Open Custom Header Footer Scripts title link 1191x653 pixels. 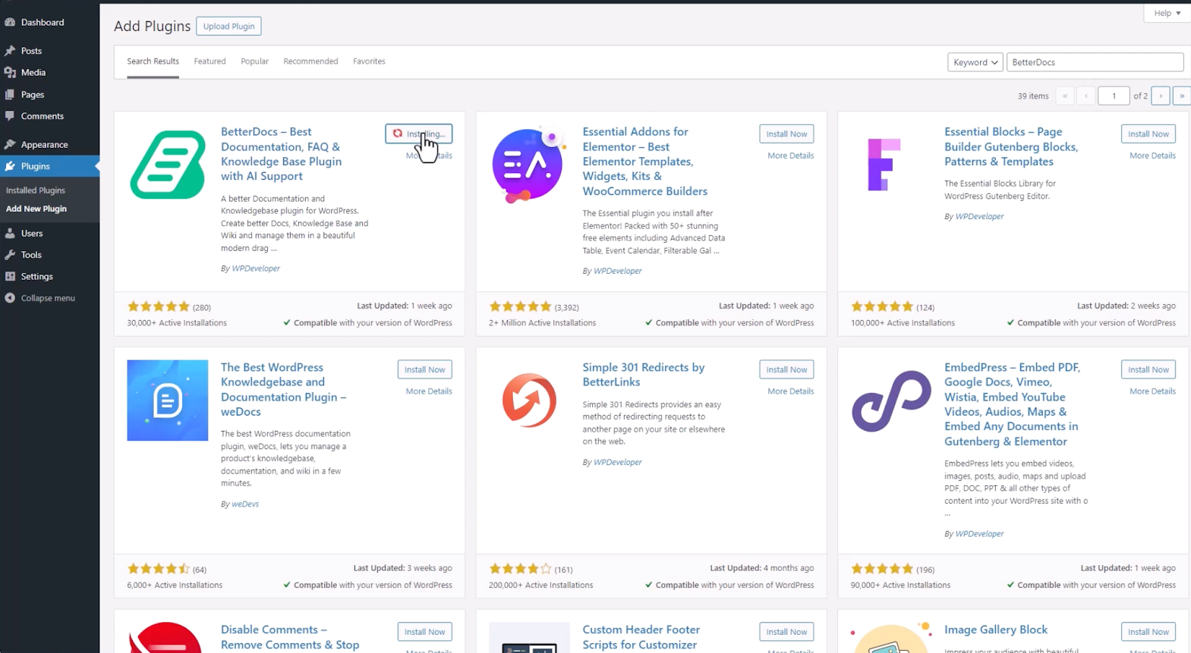641,637
